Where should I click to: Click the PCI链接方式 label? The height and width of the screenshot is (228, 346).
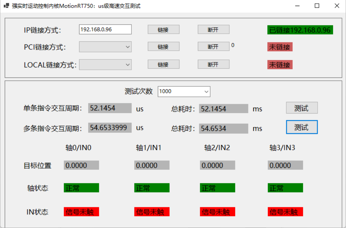pyautogui.click(x=45, y=47)
